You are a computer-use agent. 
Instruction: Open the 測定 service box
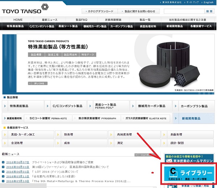pyautogui.click(x=134, y=143)
